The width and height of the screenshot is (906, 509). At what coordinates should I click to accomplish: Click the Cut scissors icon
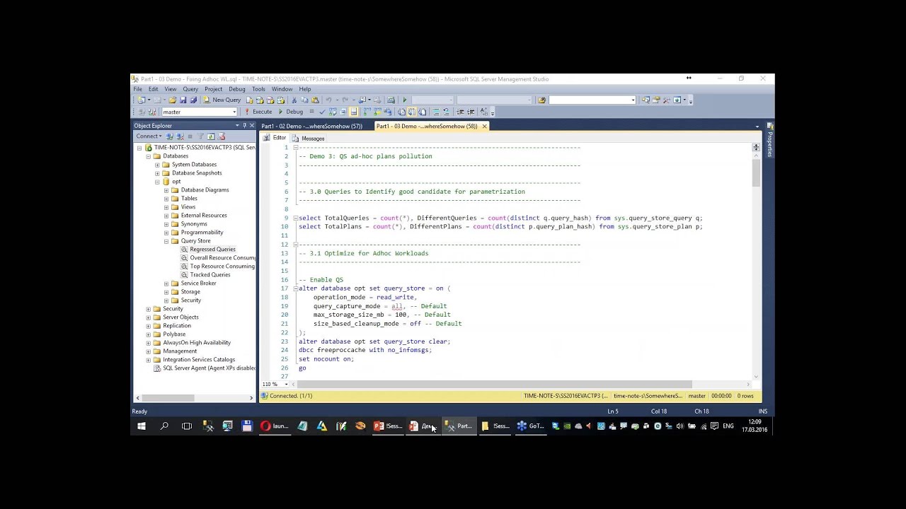click(294, 100)
